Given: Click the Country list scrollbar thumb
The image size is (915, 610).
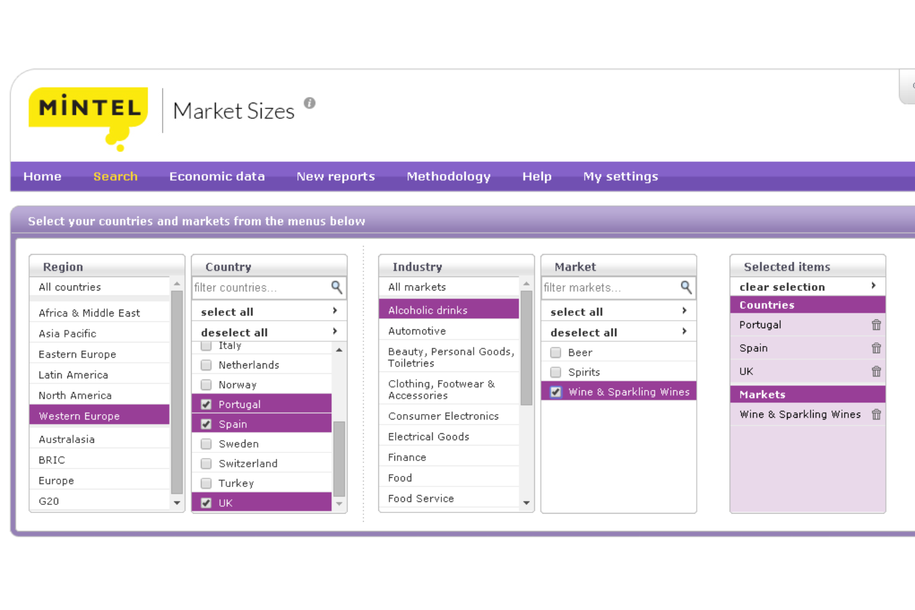Looking at the screenshot, I should point(339,459).
